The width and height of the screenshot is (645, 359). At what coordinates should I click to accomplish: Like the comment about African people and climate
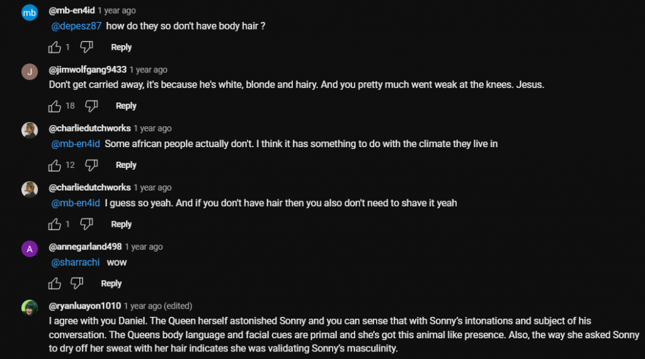55,165
